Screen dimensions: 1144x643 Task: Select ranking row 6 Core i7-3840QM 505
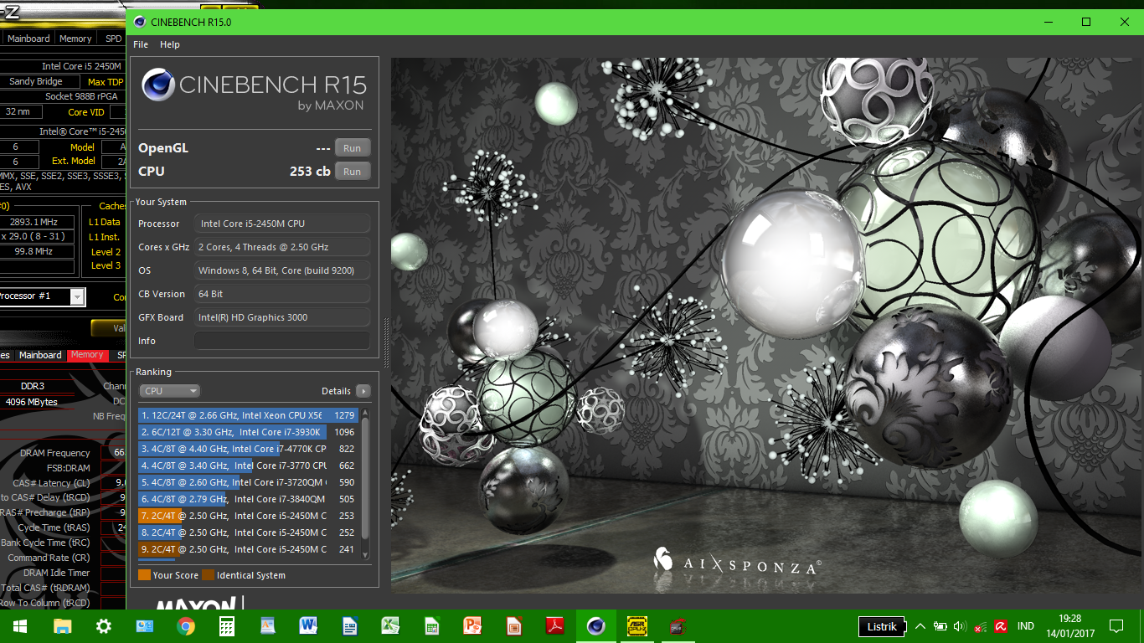coord(249,499)
